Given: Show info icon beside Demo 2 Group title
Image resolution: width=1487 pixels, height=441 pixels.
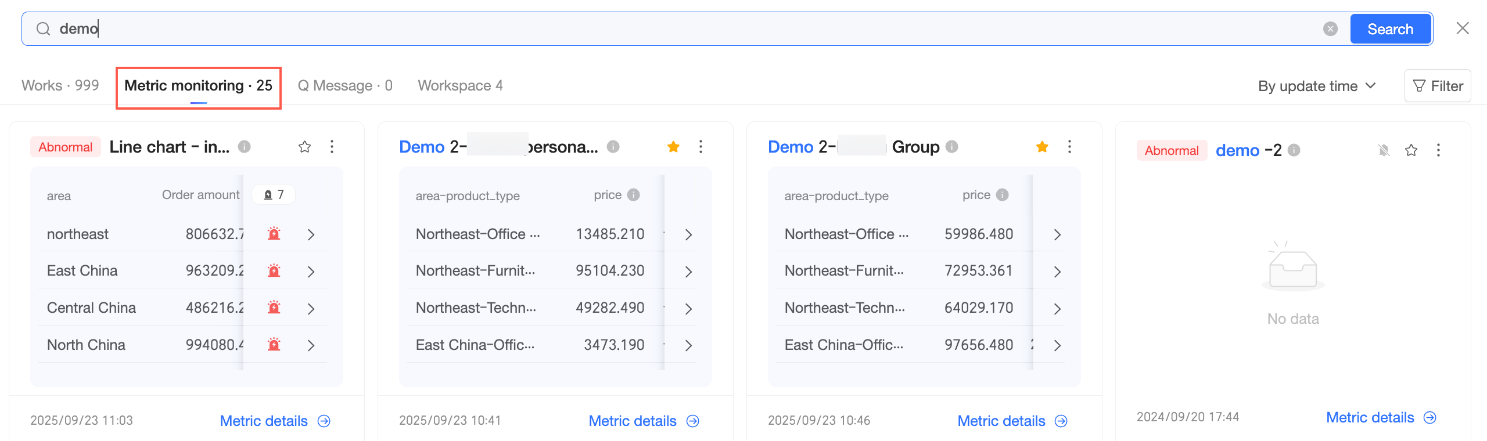Looking at the screenshot, I should (951, 147).
